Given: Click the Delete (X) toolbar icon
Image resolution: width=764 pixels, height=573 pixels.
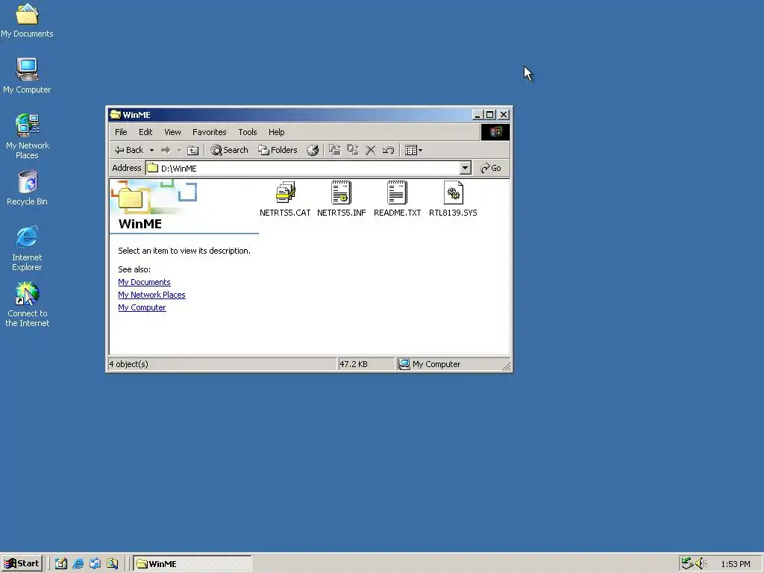Looking at the screenshot, I should tap(370, 150).
